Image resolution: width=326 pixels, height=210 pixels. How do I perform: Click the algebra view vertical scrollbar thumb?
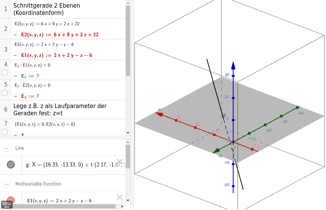(x=128, y=157)
